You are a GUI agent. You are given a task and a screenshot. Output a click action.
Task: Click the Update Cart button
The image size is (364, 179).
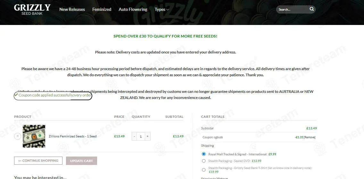[x=81, y=161]
